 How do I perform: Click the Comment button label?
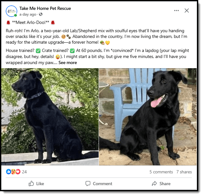point(102,184)
